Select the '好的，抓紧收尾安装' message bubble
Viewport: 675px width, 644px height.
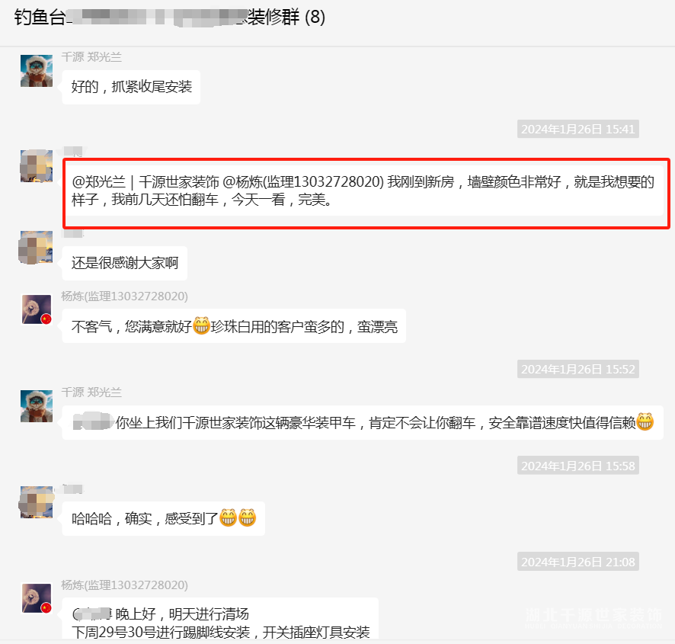tap(131, 87)
